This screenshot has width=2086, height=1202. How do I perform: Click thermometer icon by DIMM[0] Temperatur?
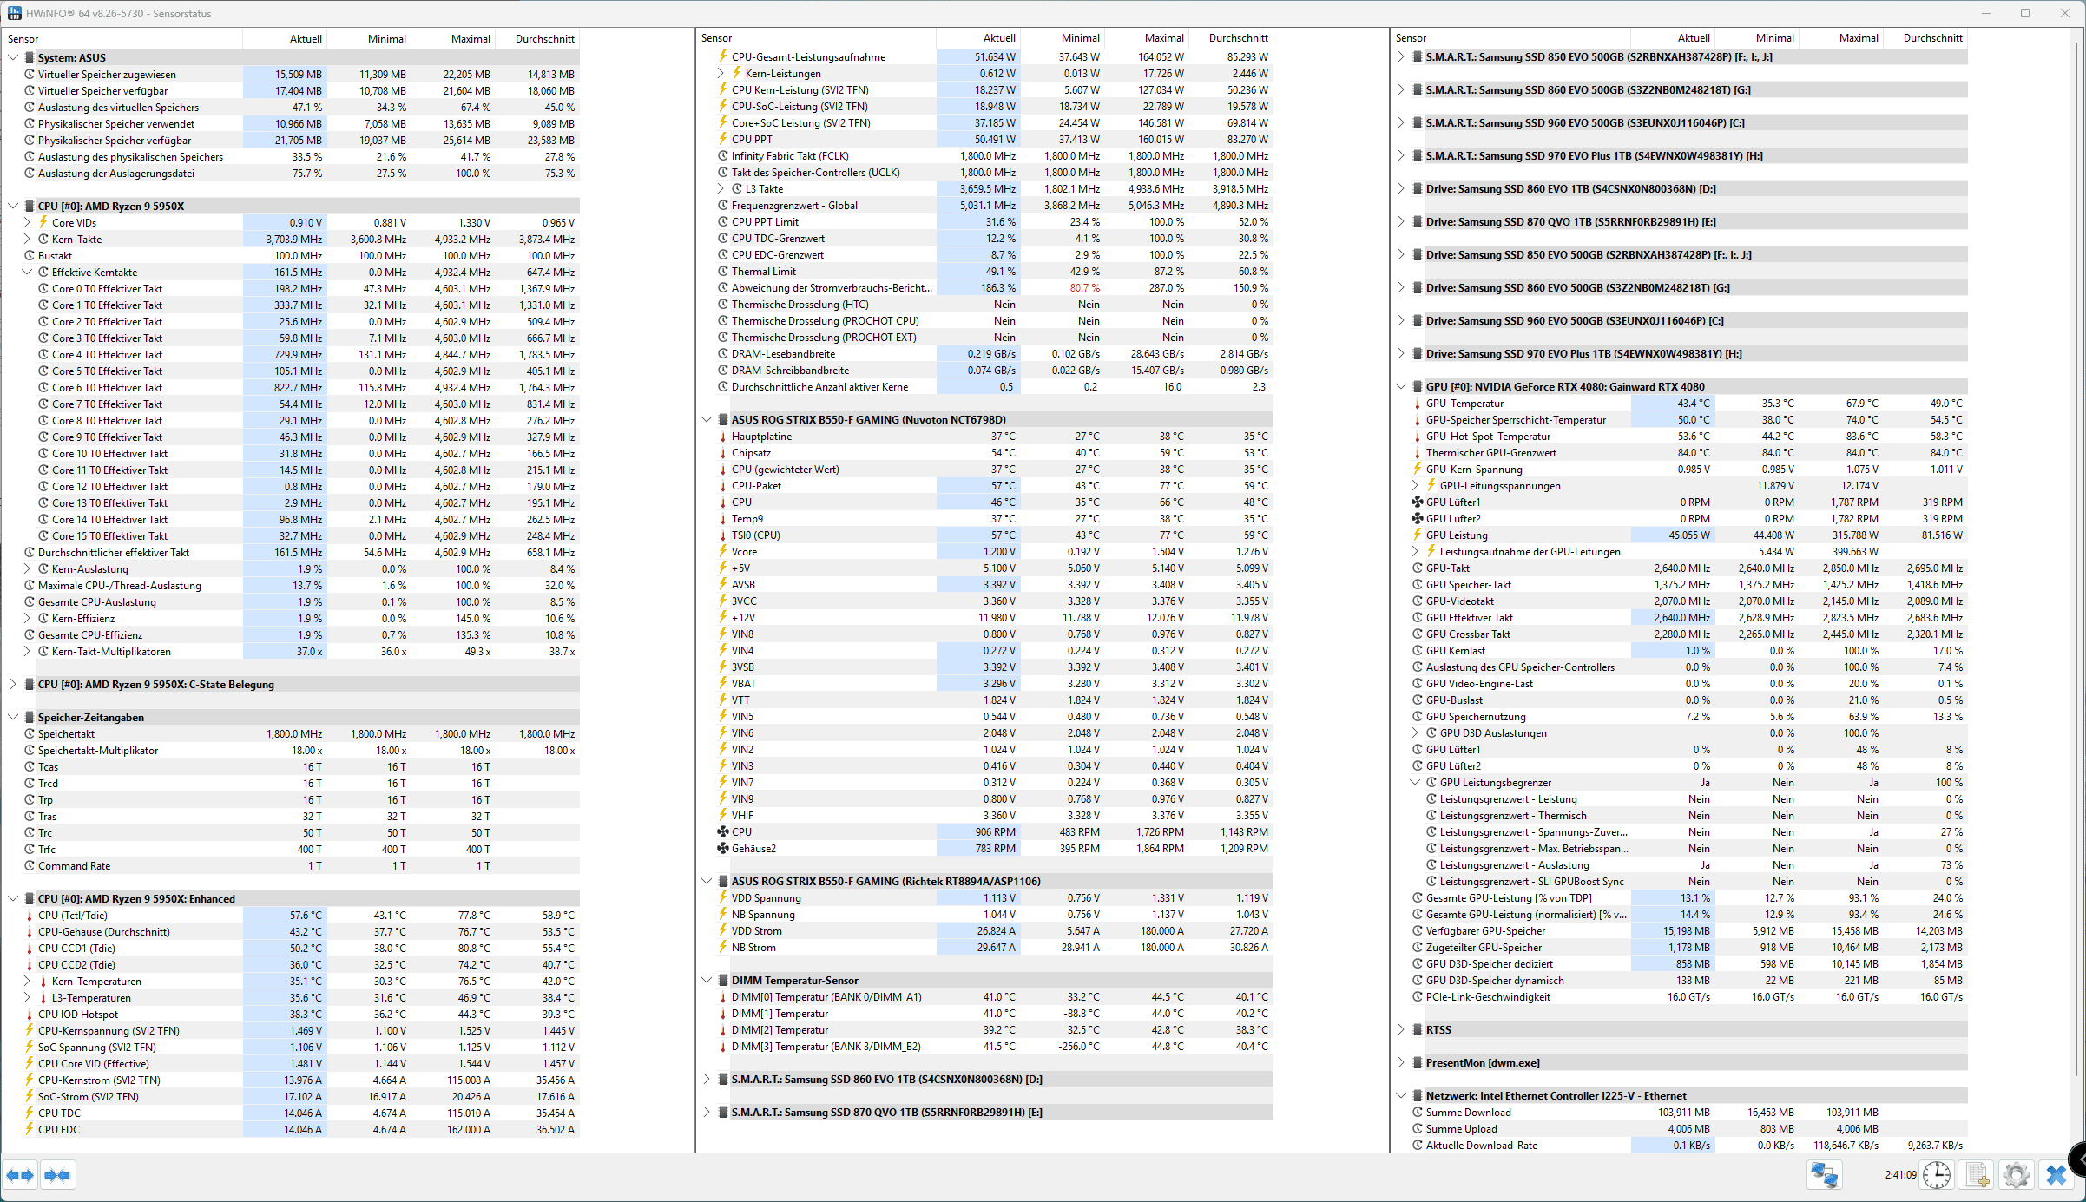722,996
